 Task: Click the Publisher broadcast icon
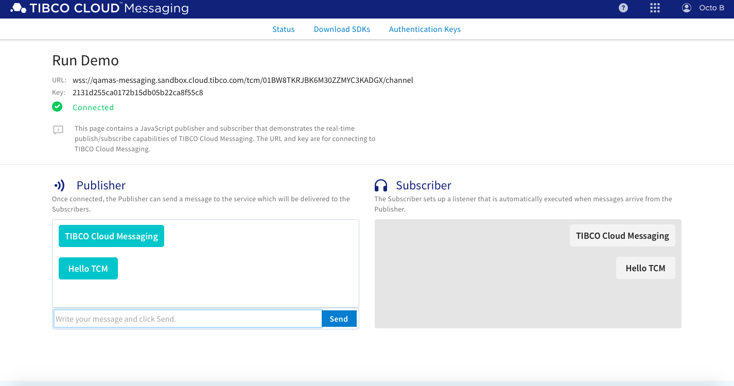(59, 186)
